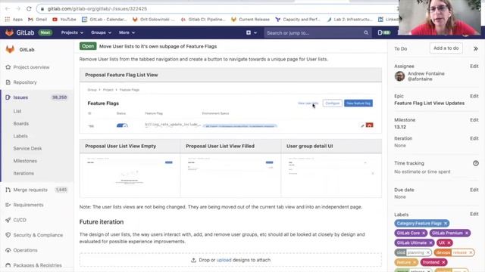Remove the feature label
This screenshot has height=272, width=485.
tap(415, 262)
